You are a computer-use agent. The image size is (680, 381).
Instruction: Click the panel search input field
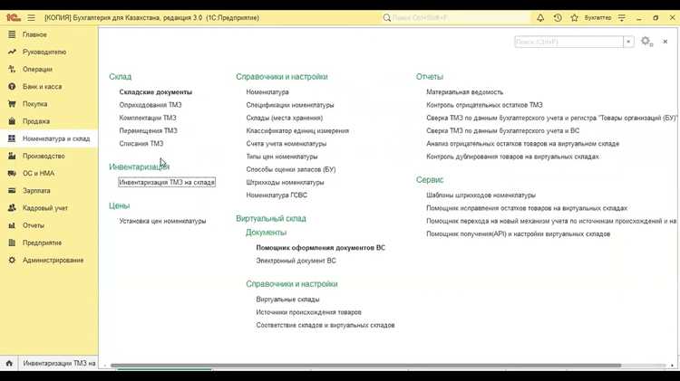tap(569, 42)
